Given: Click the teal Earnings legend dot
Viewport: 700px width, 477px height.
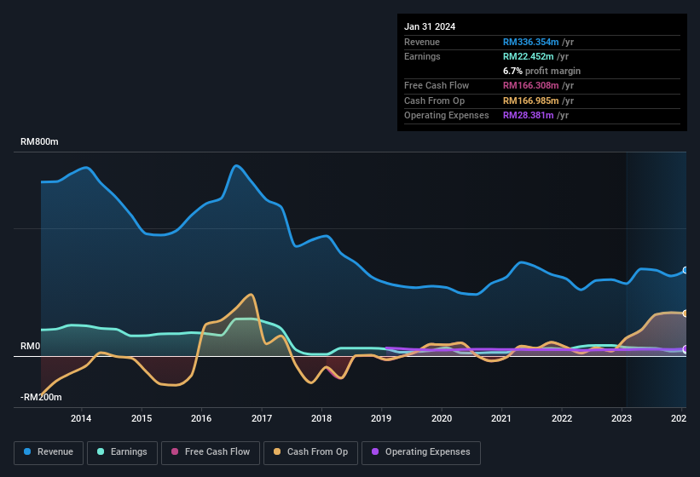Looking at the screenshot, I should (x=101, y=451).
